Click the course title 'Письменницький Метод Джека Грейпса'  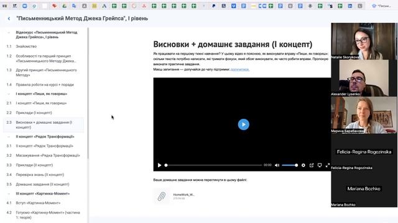(82, 19)
